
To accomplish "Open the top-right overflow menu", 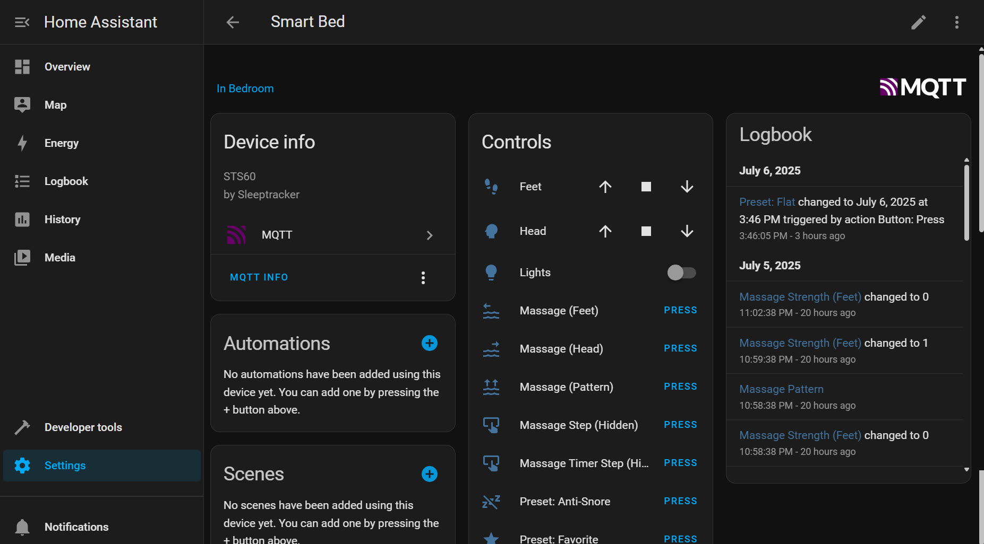I will click(957, 22).
